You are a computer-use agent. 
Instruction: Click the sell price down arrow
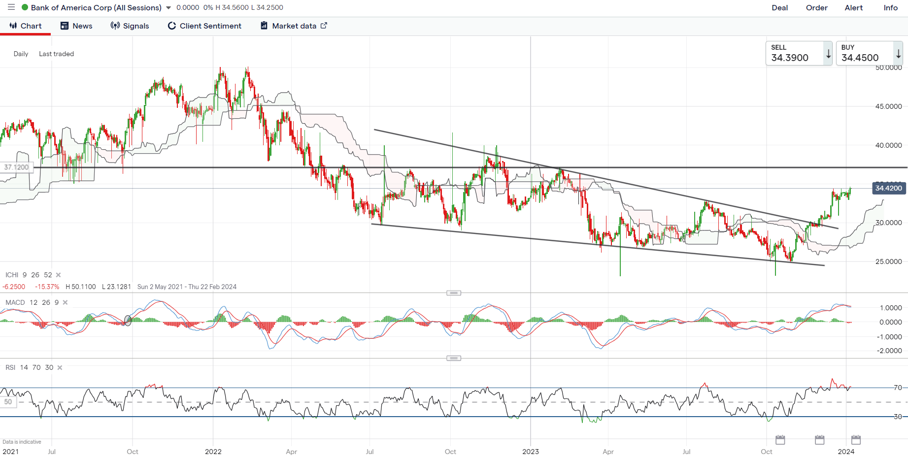point(828,54)
